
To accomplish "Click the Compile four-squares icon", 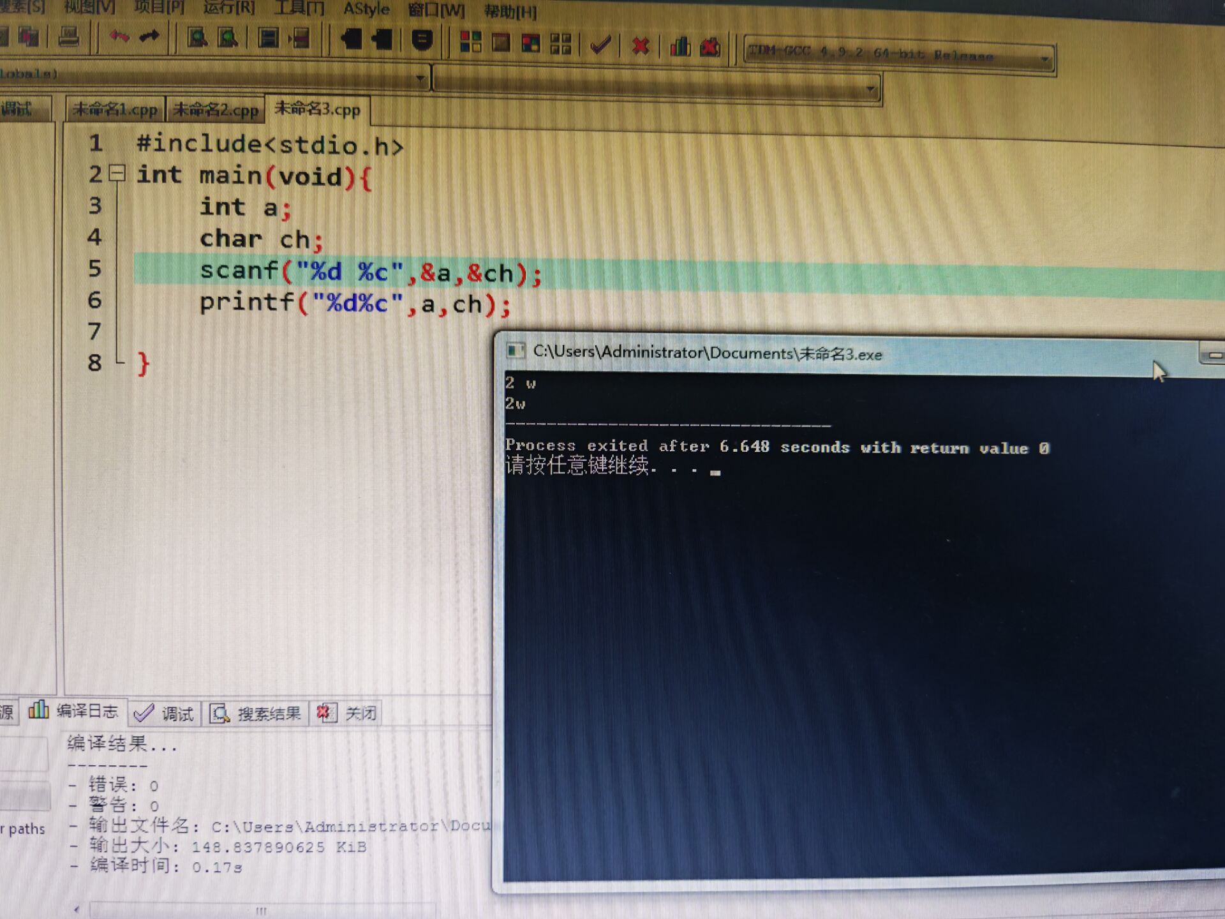I will [470, 42].
